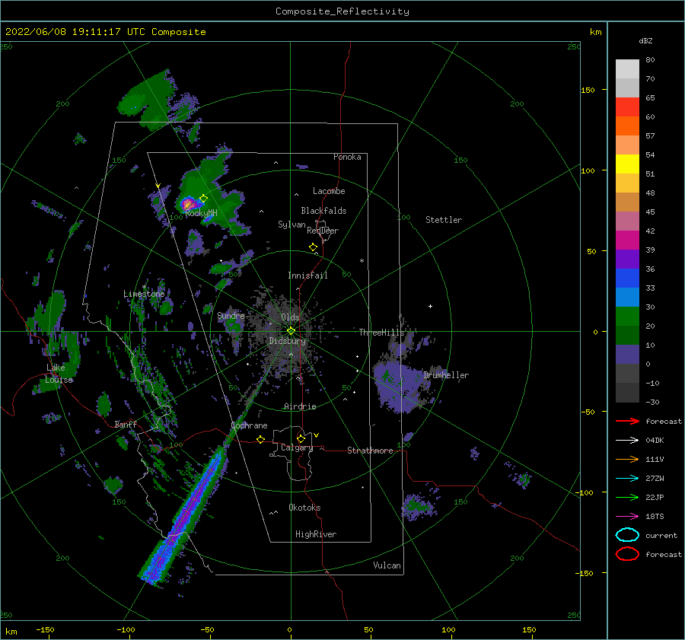Click the RockyMH label

pyautogui.click(x=201, y=213)
